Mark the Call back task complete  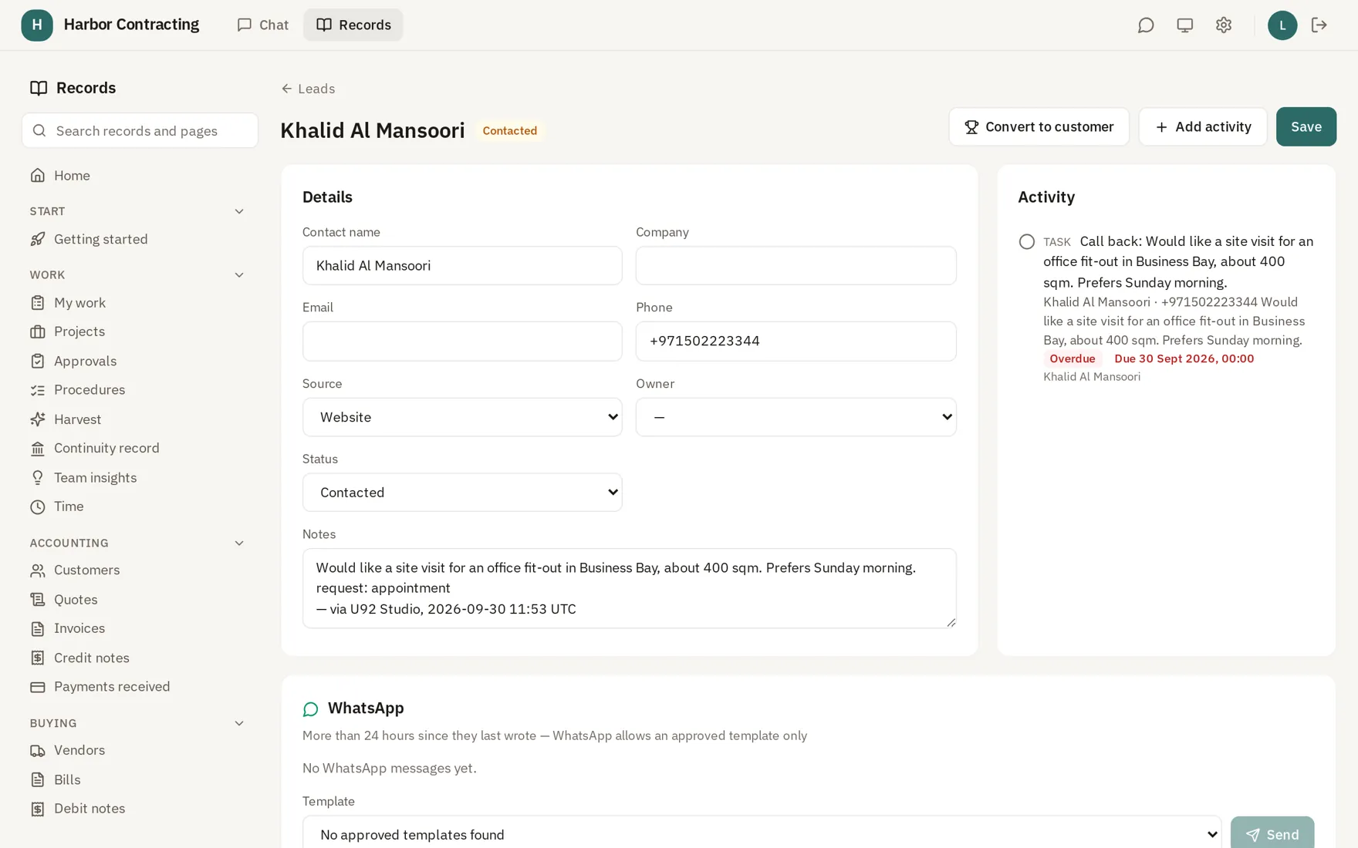point(1026,242)
